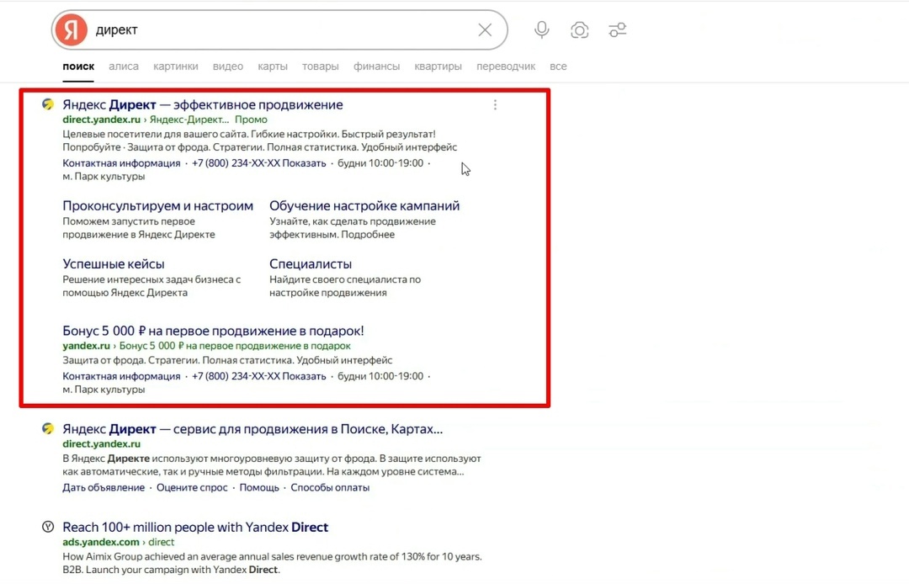This screenshot has height=584, width=909.
Task: Click 'Контактная информация' under bonus ad
Action: (121, 376)
